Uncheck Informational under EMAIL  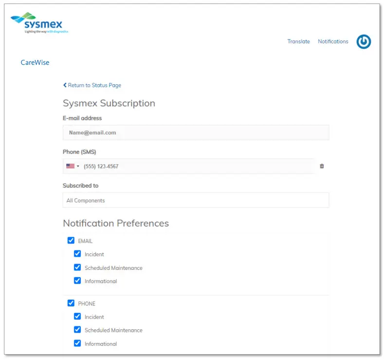[77, 281]
